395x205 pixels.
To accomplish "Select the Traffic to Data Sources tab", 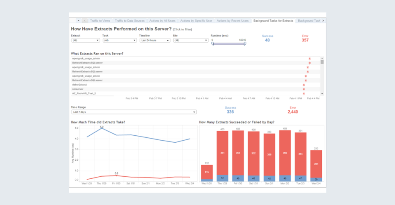I will click(130, 20).
